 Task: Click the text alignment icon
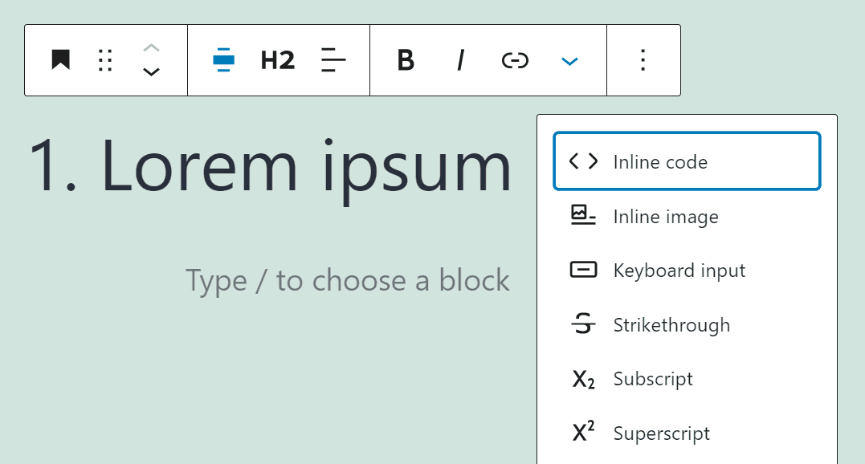333,60
